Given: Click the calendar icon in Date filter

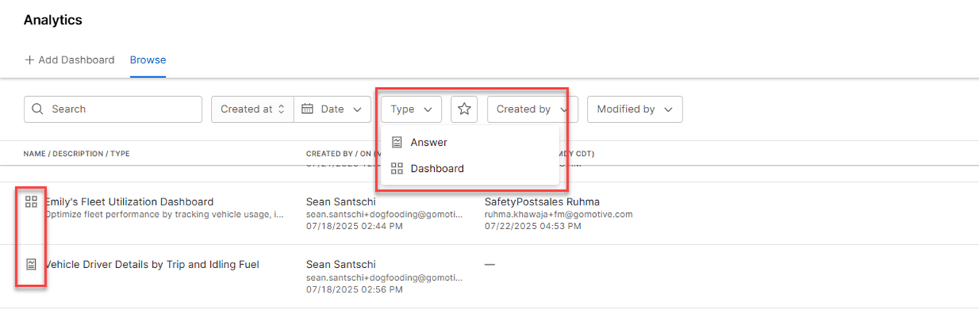Looking at the screenshot, I should click(x=307, y=109).
